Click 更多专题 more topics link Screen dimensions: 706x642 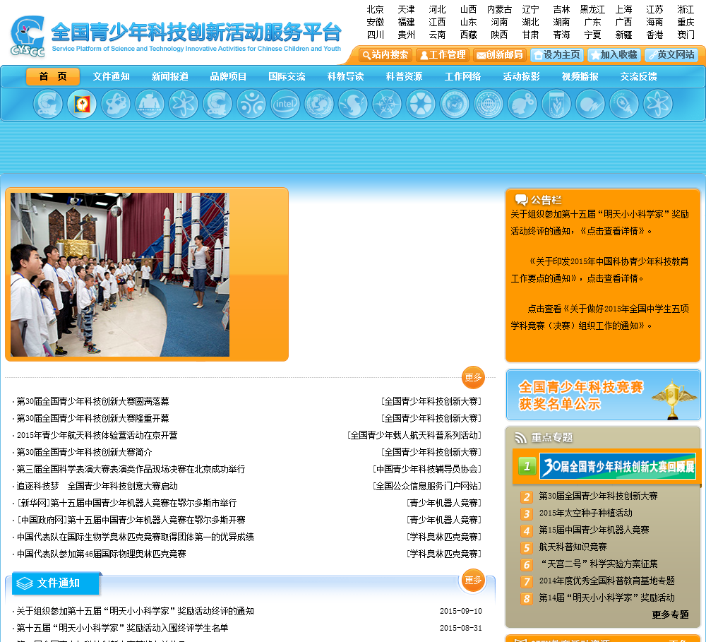[x=671, y=614]
